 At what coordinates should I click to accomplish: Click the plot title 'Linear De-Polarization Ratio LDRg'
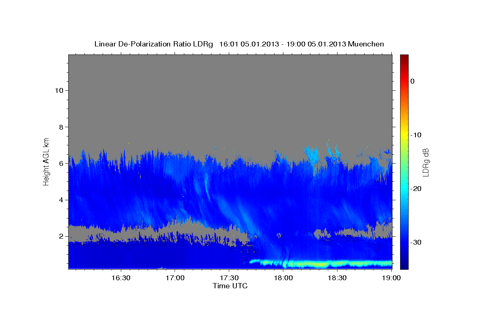coord(153,44)
